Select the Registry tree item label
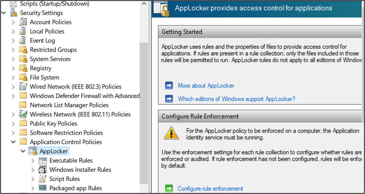365x194 pixels. (40, 68)
